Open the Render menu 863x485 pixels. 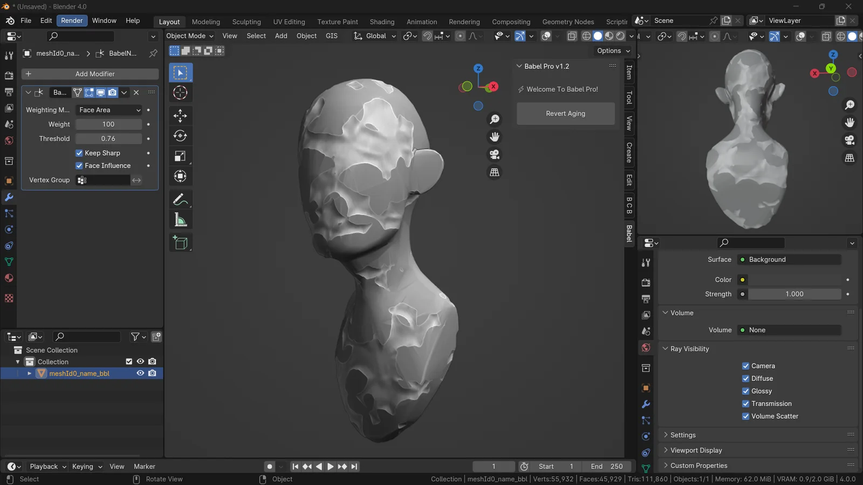click(x=72, y=20)
